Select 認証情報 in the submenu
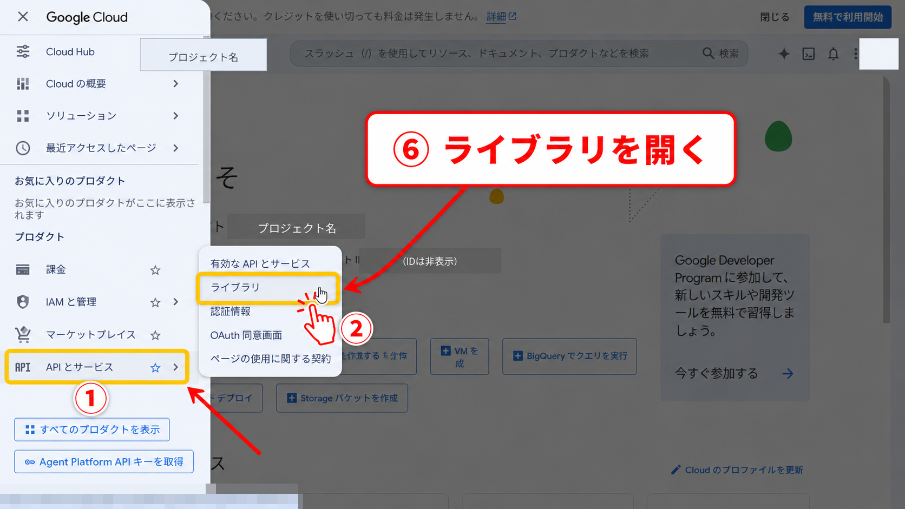This screenshot has width=905, height=509. click(x=231, y=311)
